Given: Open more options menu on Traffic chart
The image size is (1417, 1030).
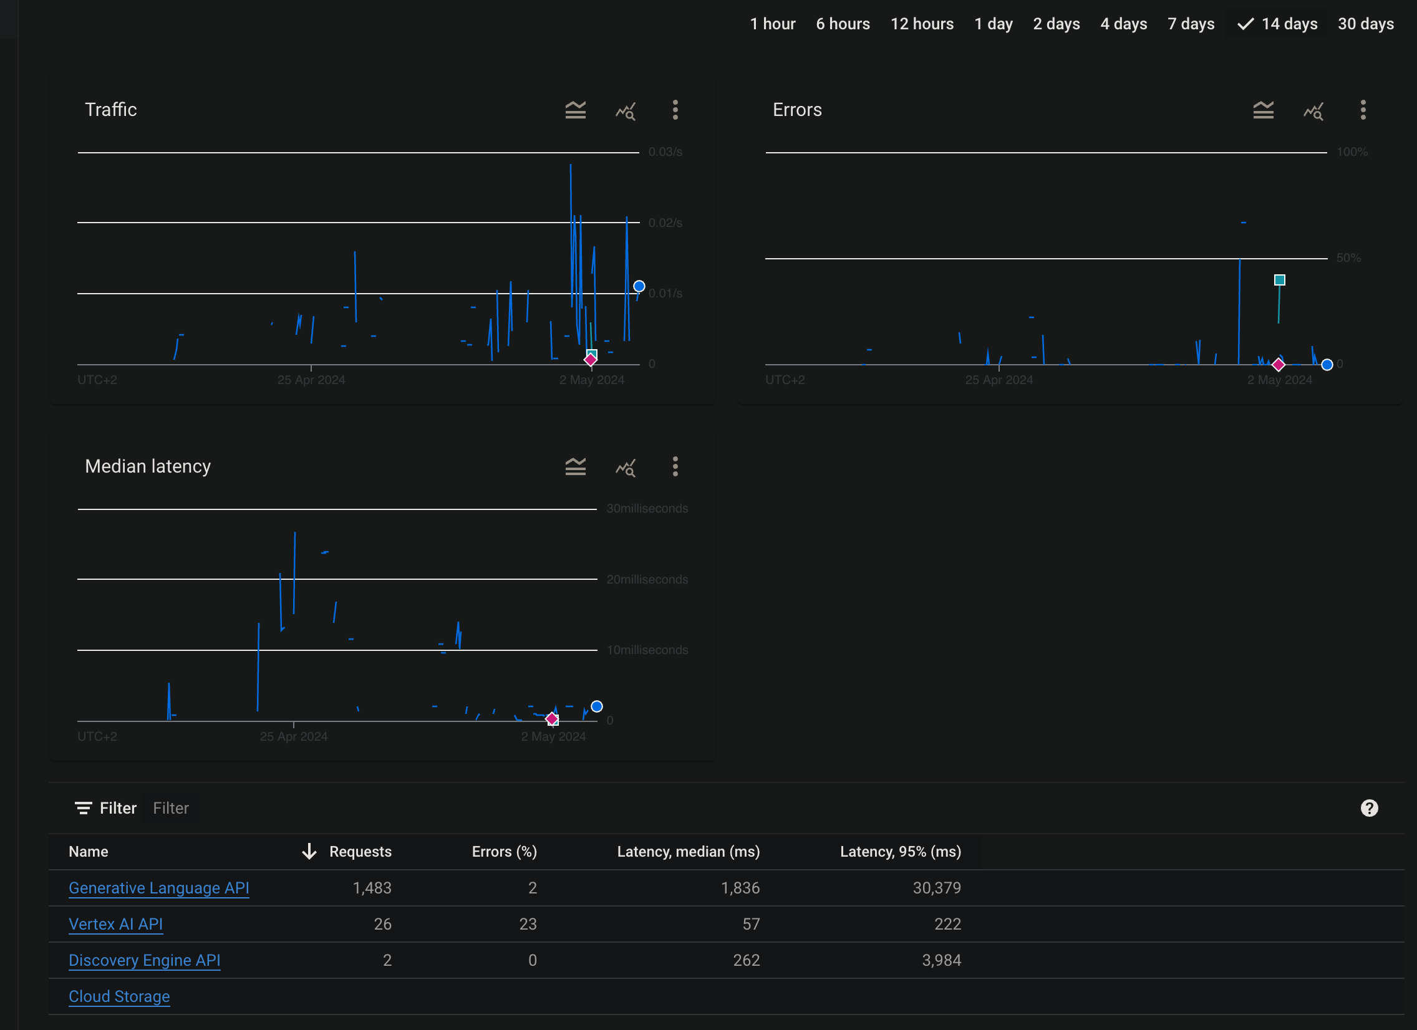Looking at the screenshot, I should pos(675,110).
